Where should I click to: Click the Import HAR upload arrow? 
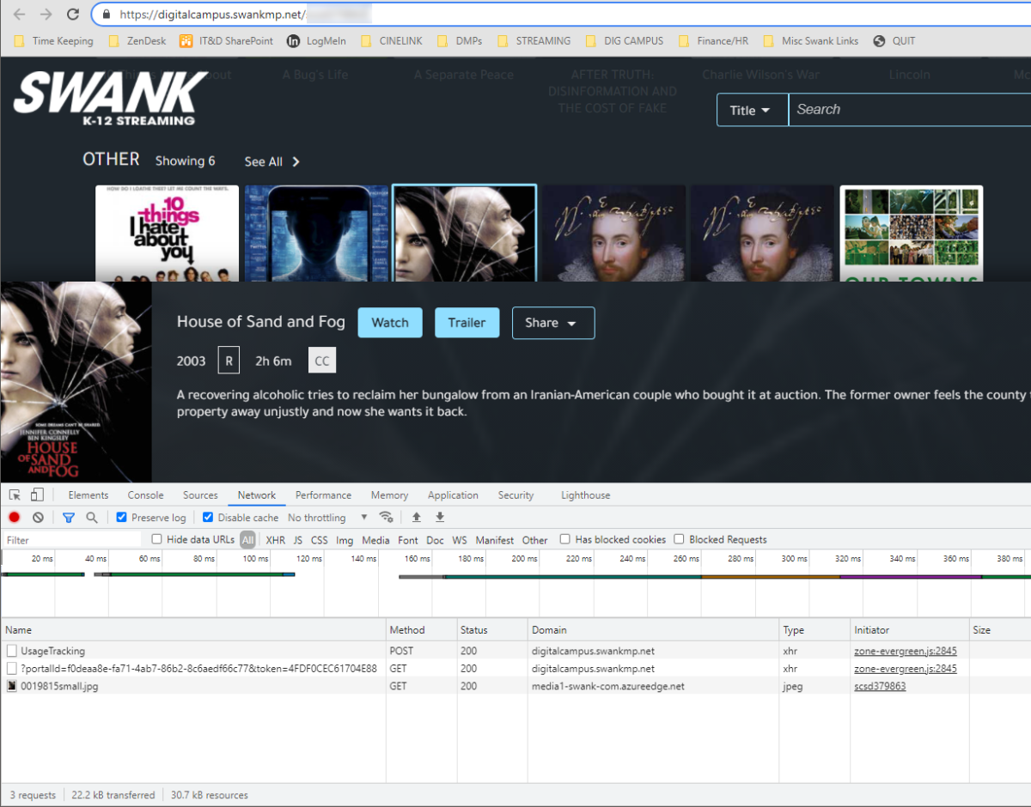tap(417, 518)
